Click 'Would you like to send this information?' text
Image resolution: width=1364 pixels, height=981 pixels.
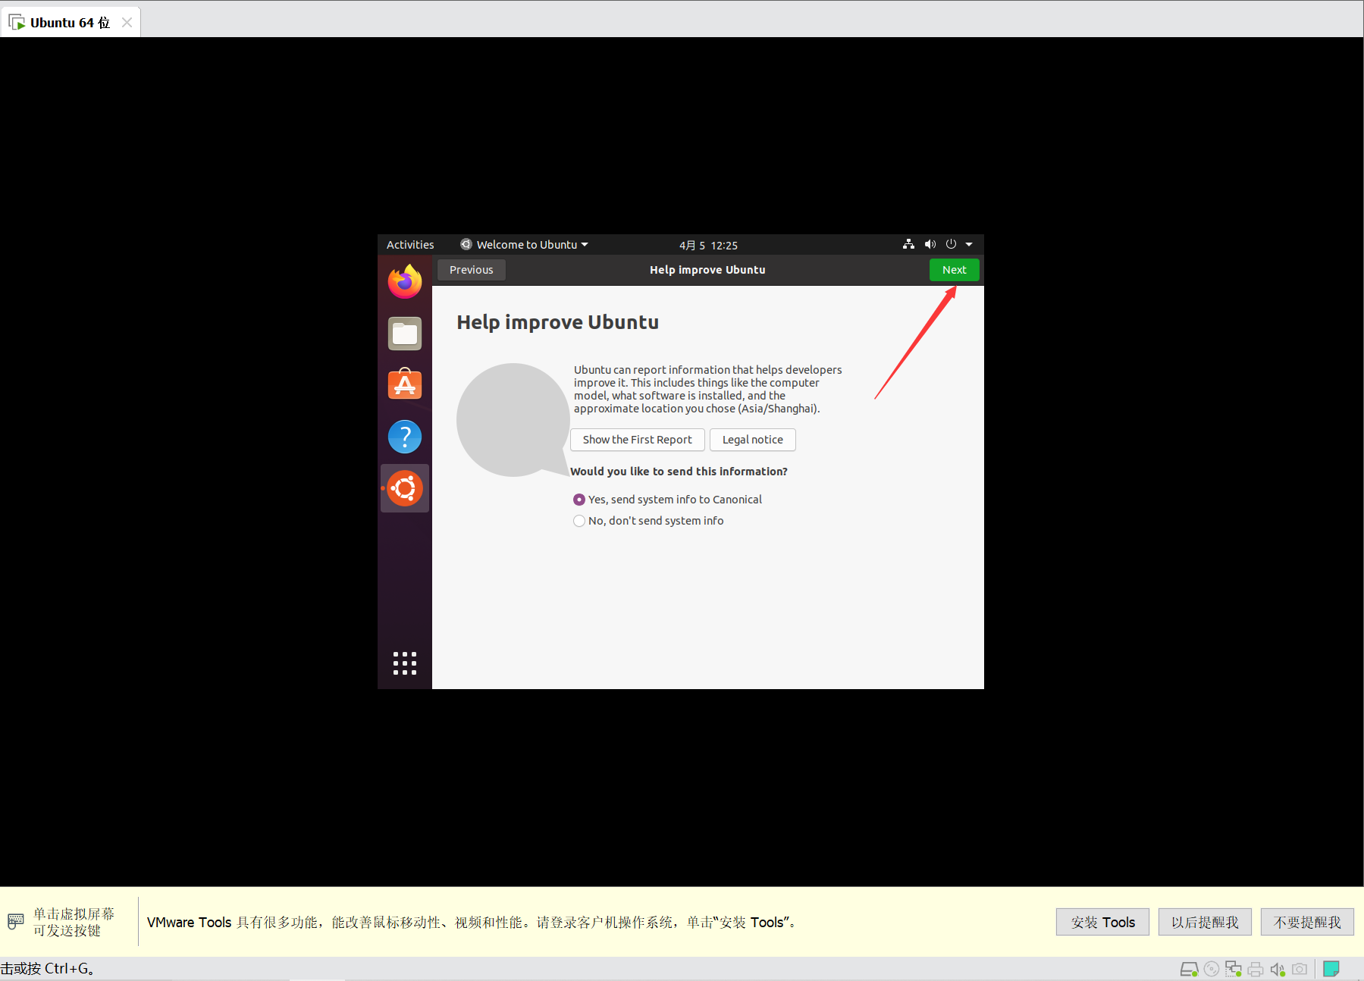pos(679,472)
